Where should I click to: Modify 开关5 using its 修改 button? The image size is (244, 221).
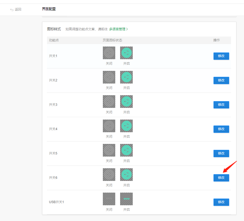(x=221, y=153)
